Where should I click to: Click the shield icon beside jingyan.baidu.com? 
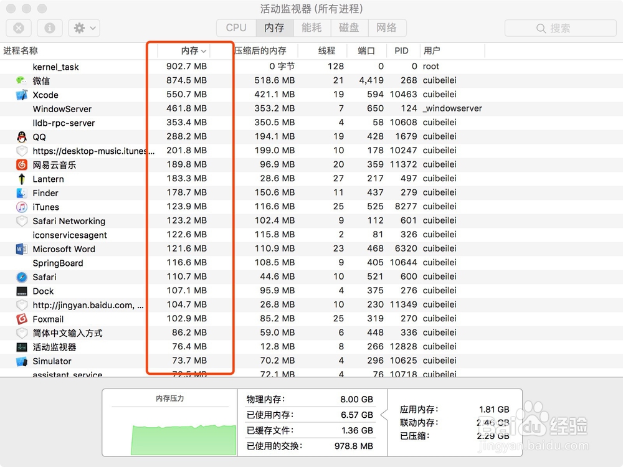[x=21, y=305]
